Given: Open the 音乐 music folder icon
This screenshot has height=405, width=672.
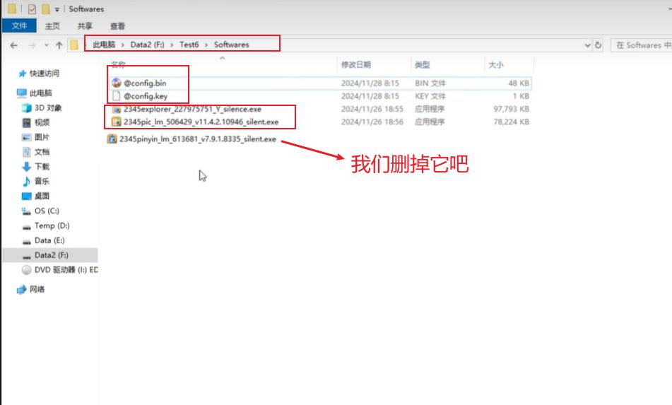Looking at the screenshot, I should click(x=27, y=181).
